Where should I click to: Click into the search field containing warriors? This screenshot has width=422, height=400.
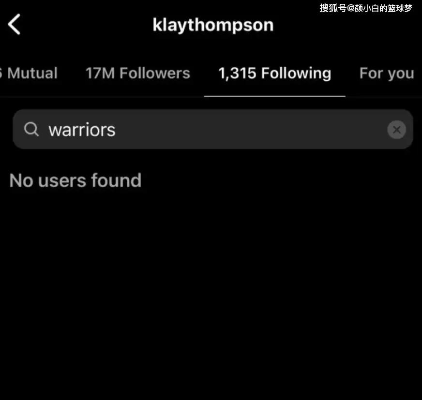(213, 129)
